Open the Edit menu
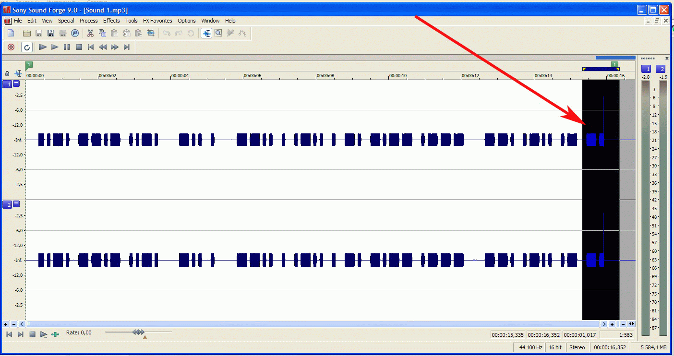 tap(32, 21)
